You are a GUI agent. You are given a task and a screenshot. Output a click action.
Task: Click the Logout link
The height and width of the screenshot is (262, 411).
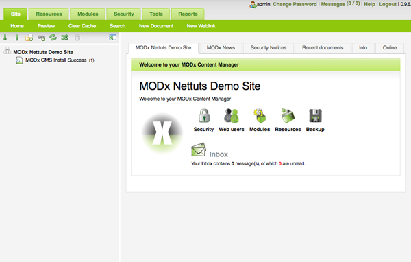tap(388, 5)
